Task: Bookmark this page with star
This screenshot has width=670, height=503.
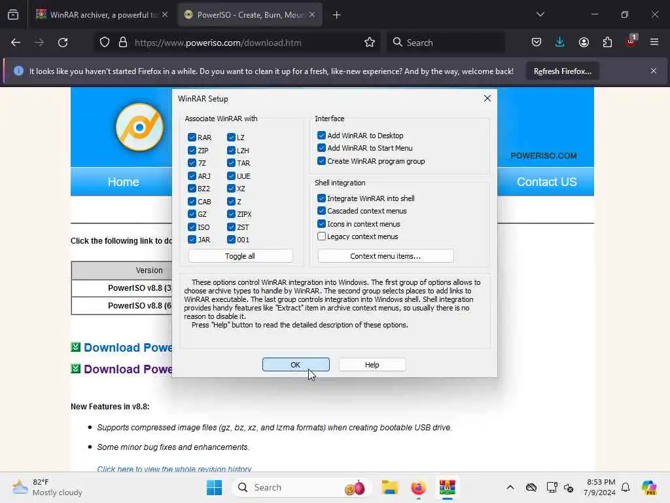Action: click(x=370, y=43)
